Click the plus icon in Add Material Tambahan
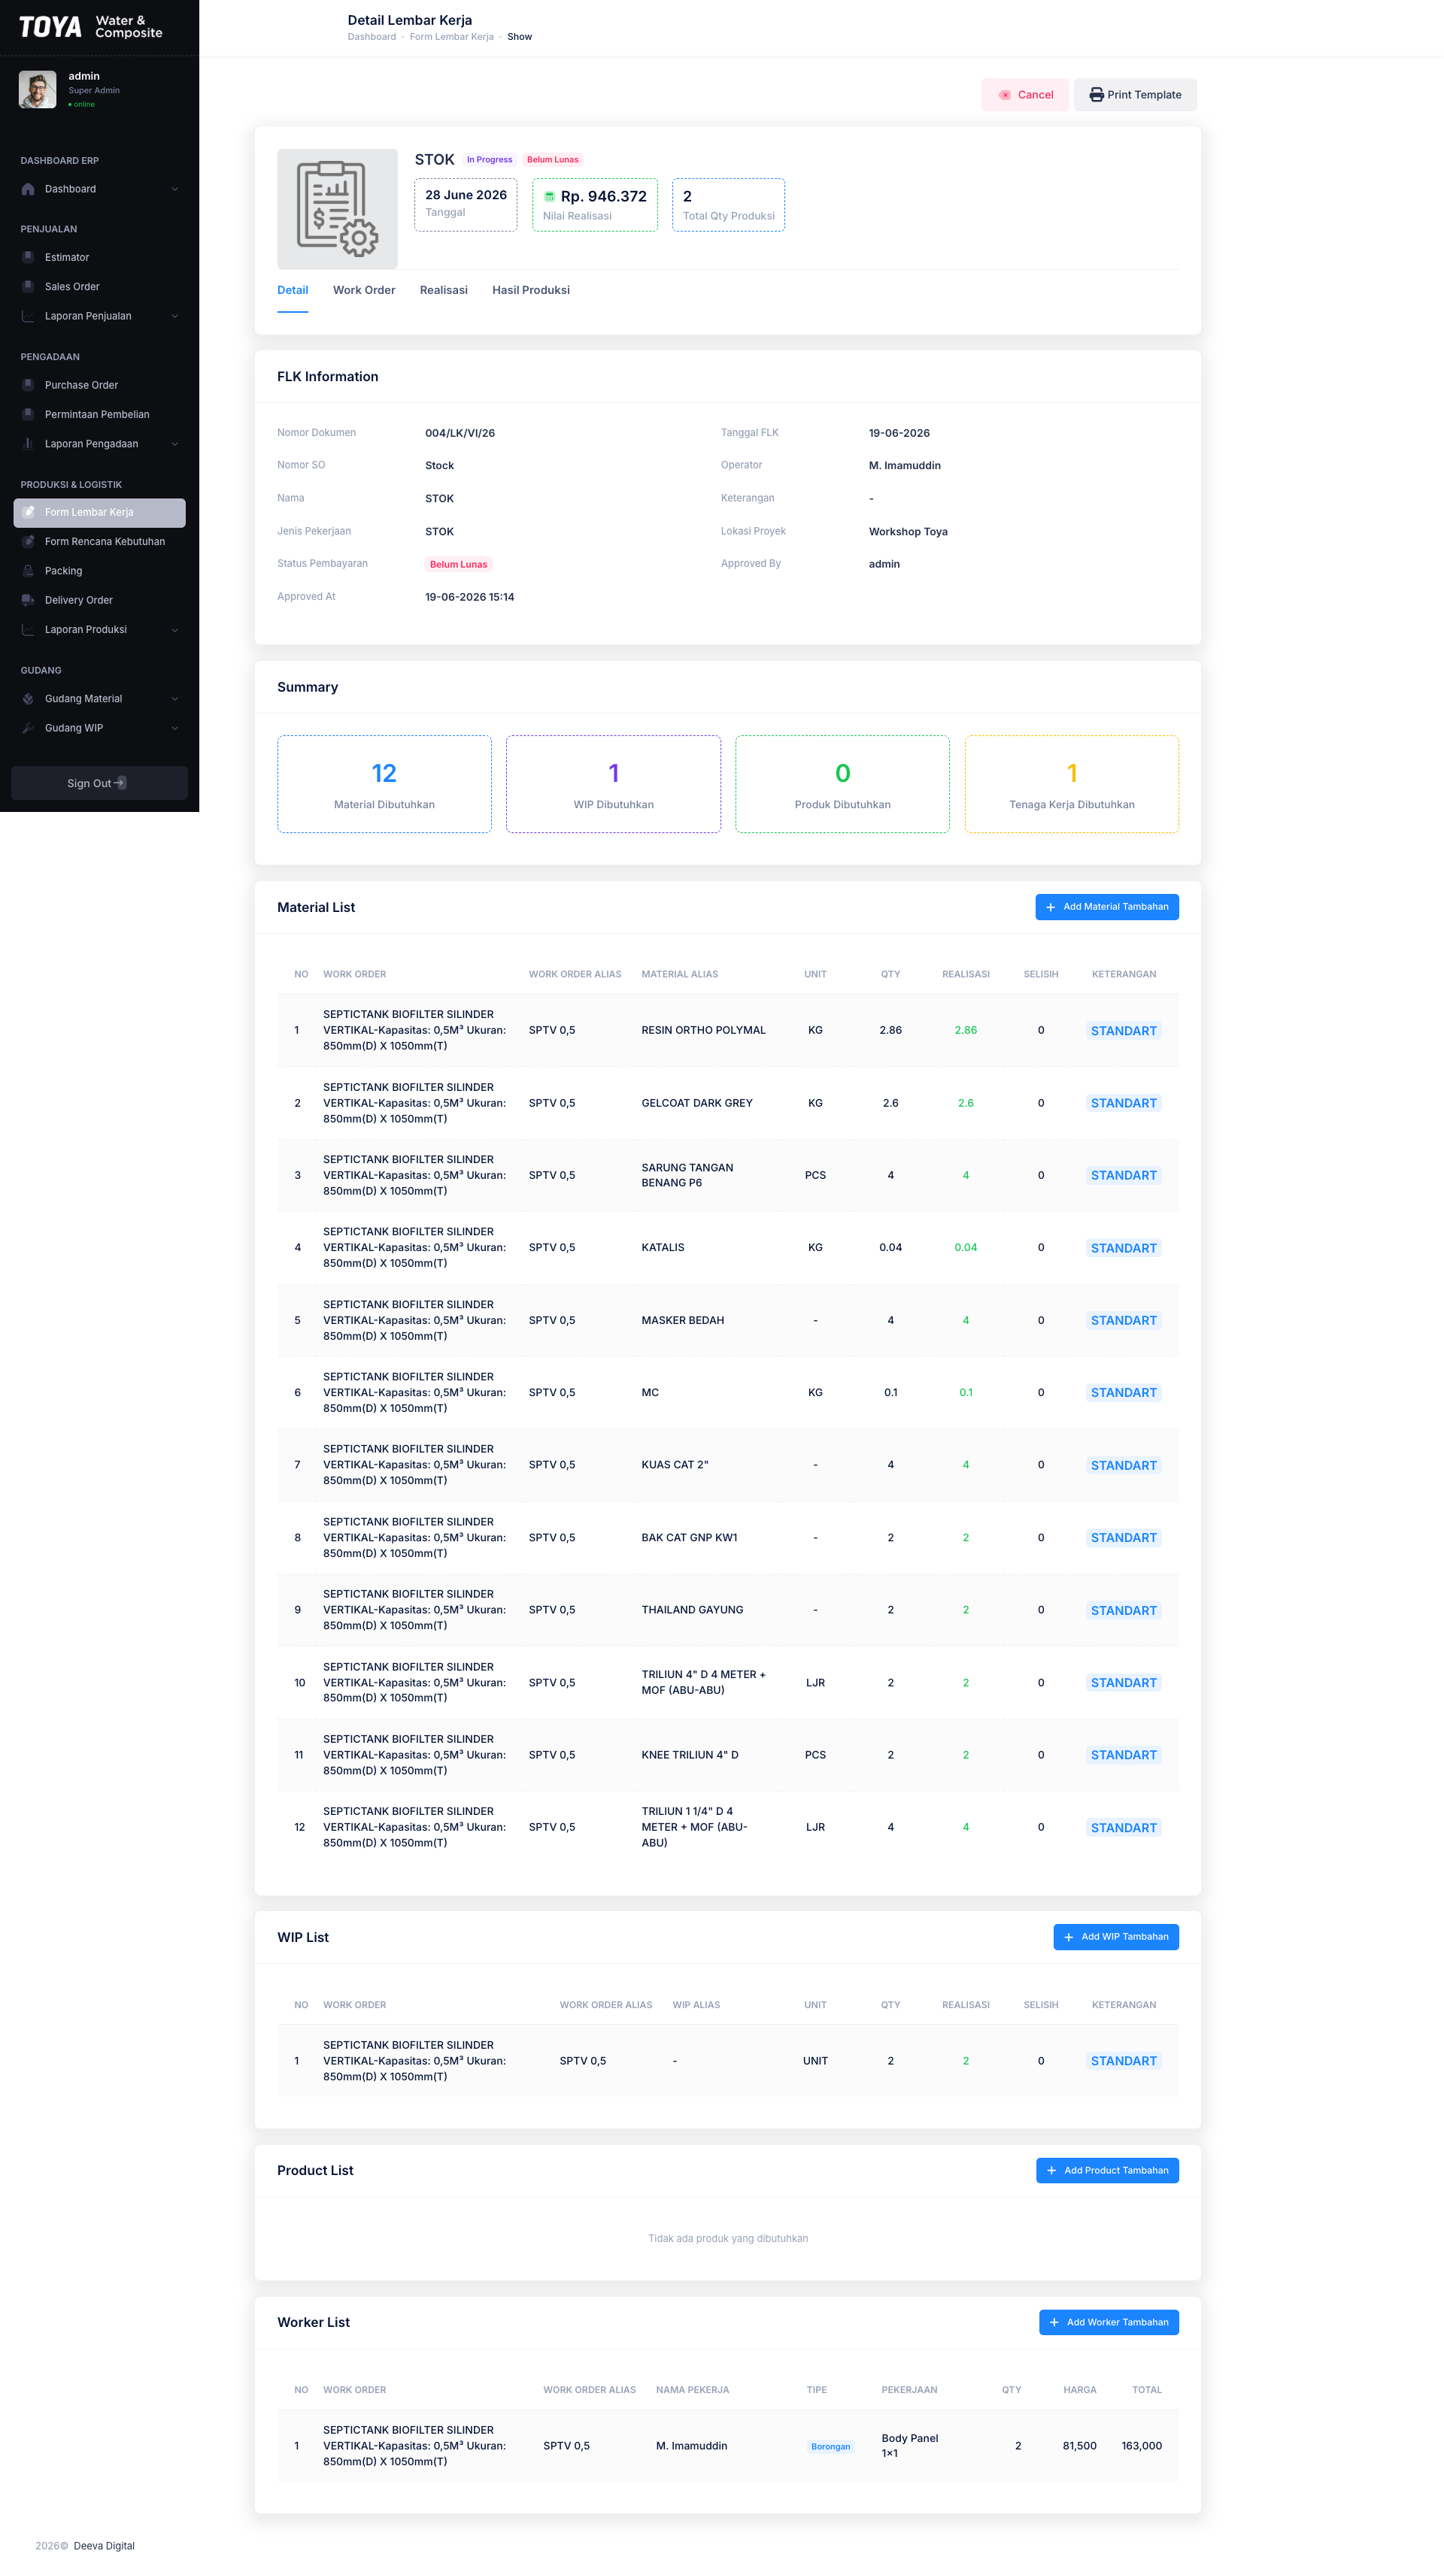1444x2563 pixels. 1050,907
